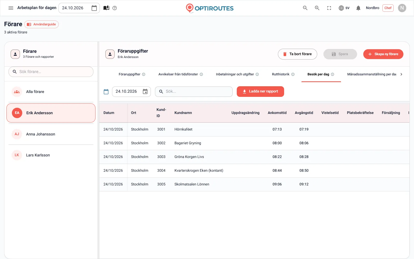Open calendar icon inside report date field
The image size is (414, 259).
145,91
